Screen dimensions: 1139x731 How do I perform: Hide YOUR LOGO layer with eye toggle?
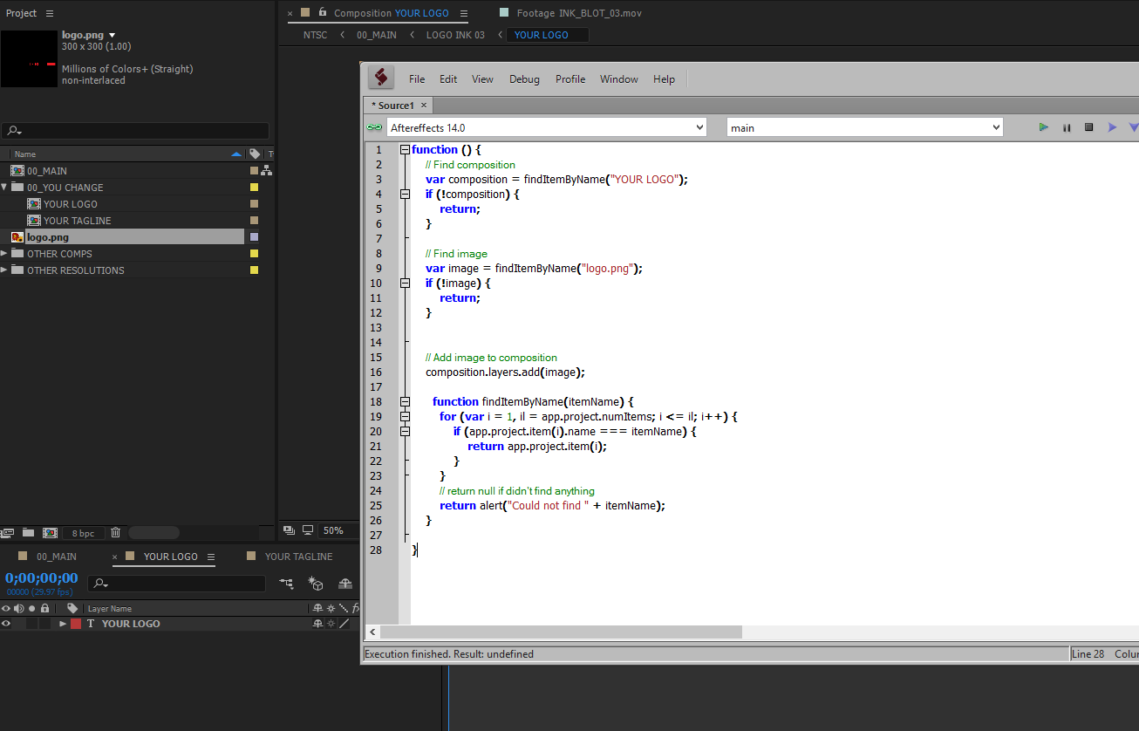click(x=6, y=624)
